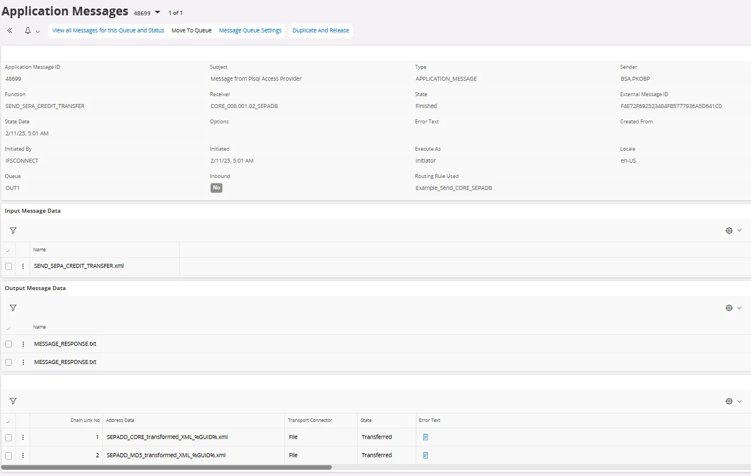Open the bell notification icon
The height and width of the screenshot is (476, 751).
pyautogui.click(x=28, y=31)
